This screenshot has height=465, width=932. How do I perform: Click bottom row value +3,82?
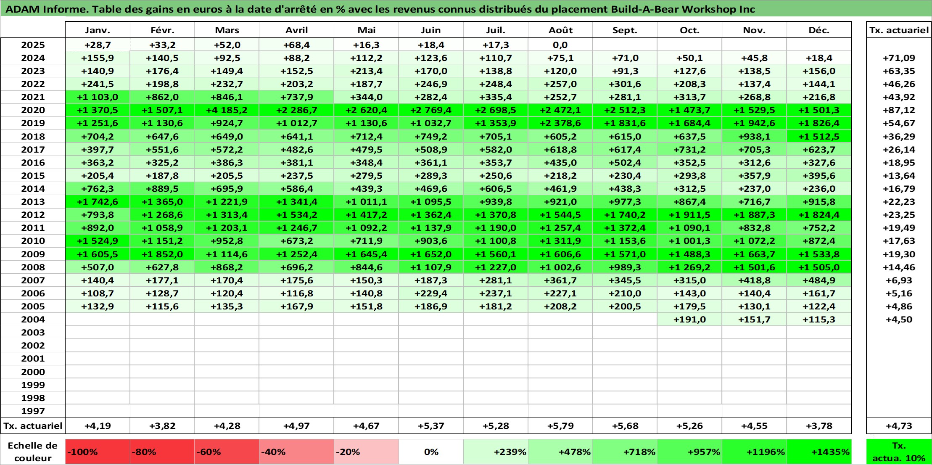[162, 426]
